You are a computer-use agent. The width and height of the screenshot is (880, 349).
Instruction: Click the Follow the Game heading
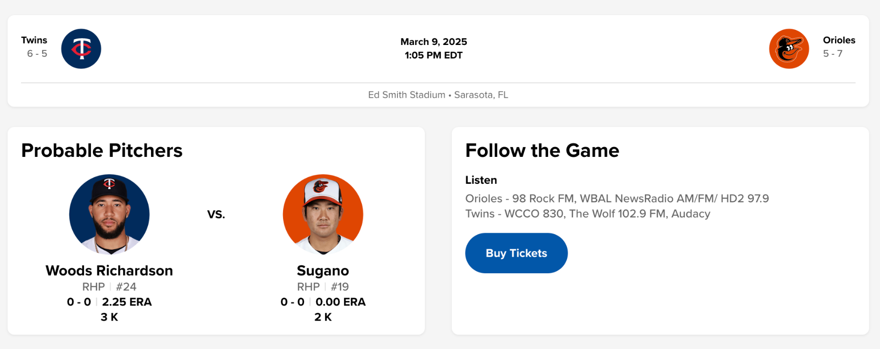click(542, 151)
